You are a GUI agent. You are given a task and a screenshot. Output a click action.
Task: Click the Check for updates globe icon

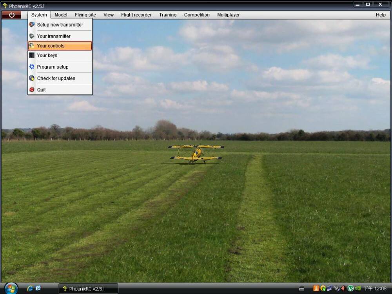pos(32,78)
